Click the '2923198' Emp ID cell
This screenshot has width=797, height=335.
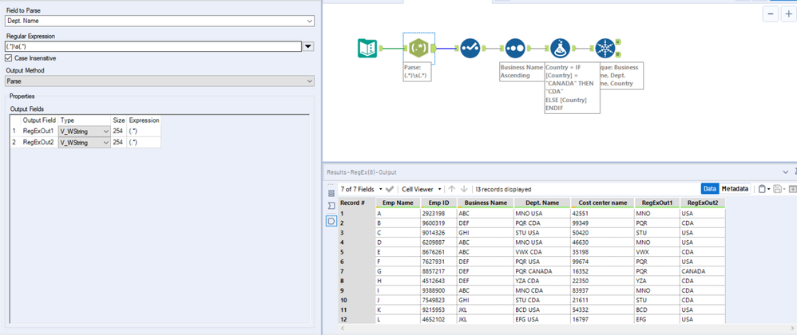[x=438, y=213]
